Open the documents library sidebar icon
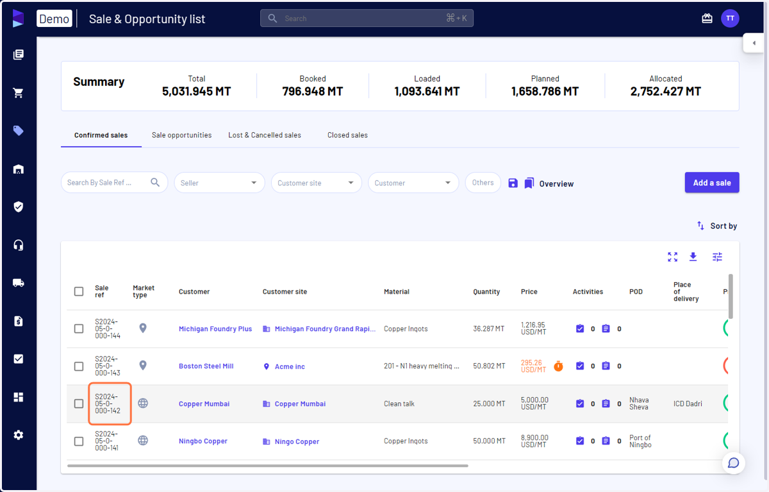 [x=19, y=55]
